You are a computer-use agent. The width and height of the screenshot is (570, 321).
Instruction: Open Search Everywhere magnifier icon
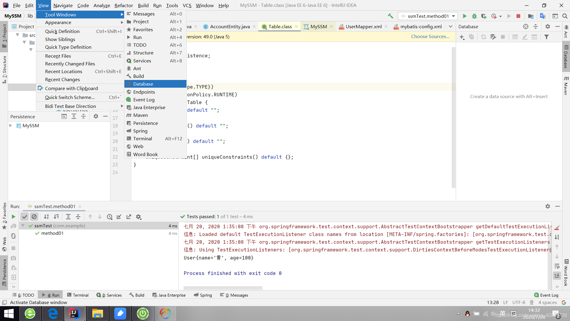(x=565, y=16)
